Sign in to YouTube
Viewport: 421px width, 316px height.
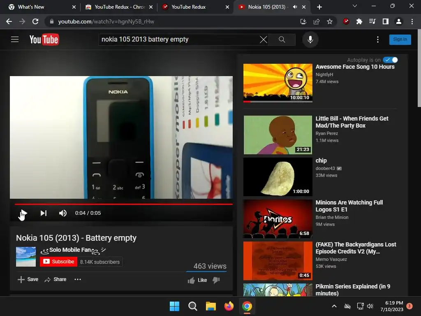[x=400, y=39]
